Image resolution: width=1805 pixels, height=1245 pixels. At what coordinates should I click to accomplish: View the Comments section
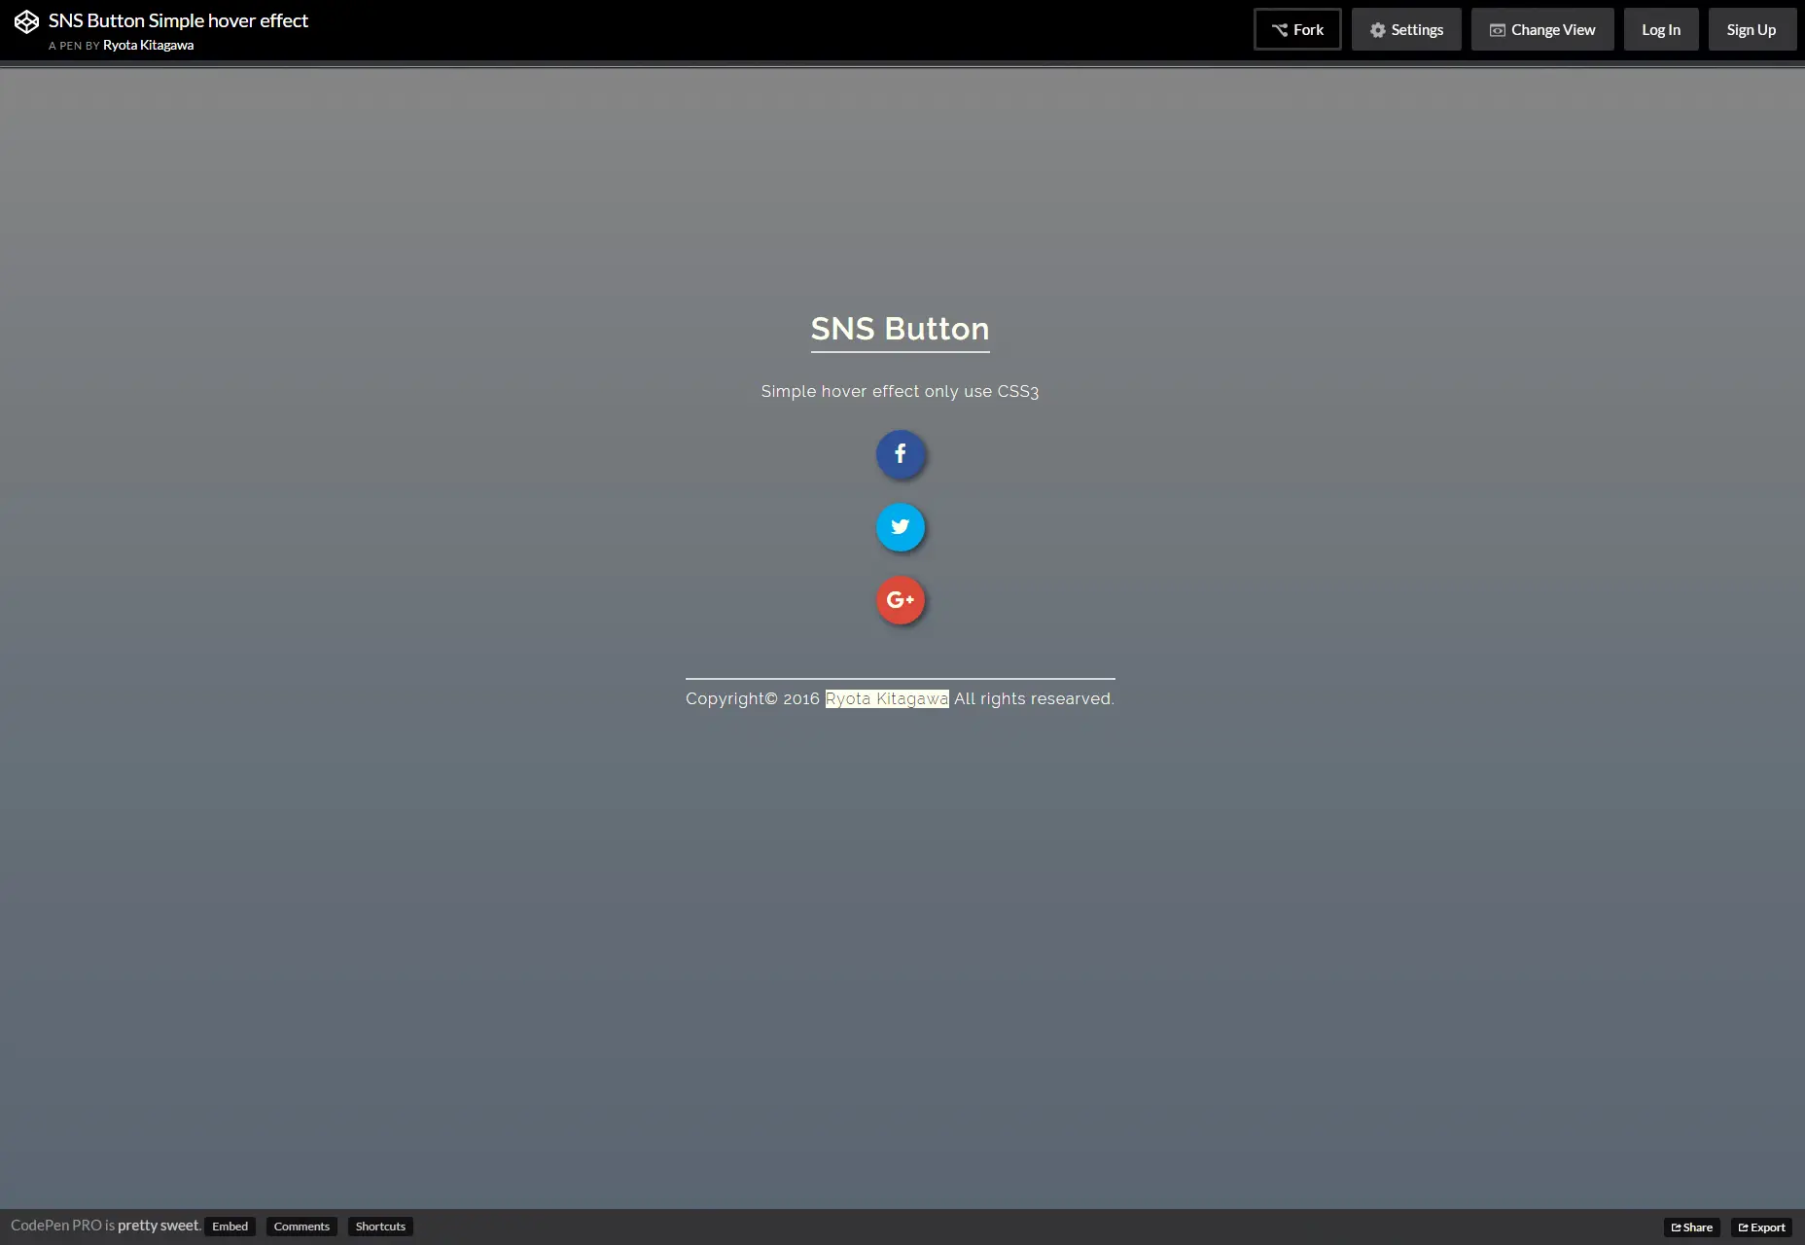[301, 1227]
